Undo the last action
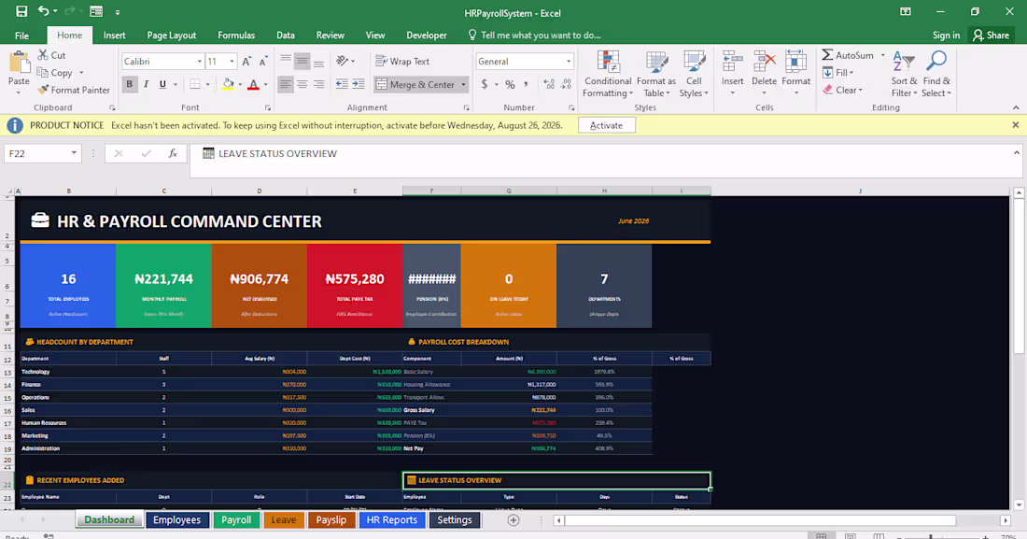The width and height of the screenshot is (1027, 539). pyautogui.click(x=43, y=11)
